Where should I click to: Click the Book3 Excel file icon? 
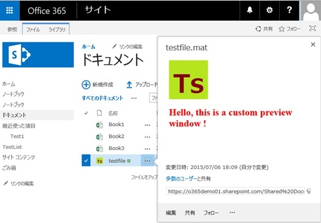[x=99, y=148]
